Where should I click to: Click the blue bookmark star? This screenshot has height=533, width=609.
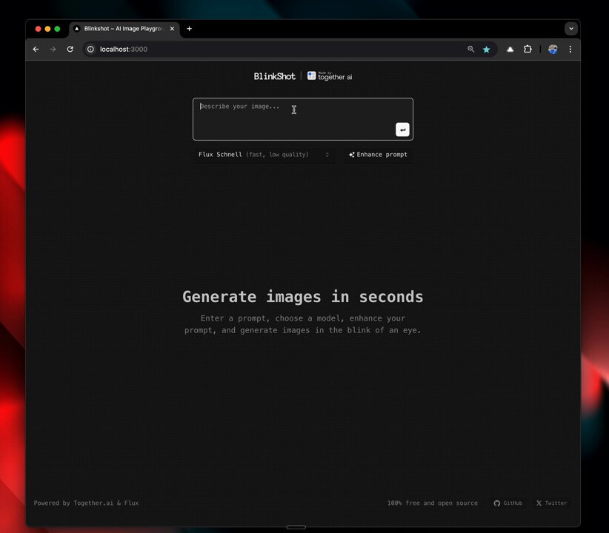(486, 50)
